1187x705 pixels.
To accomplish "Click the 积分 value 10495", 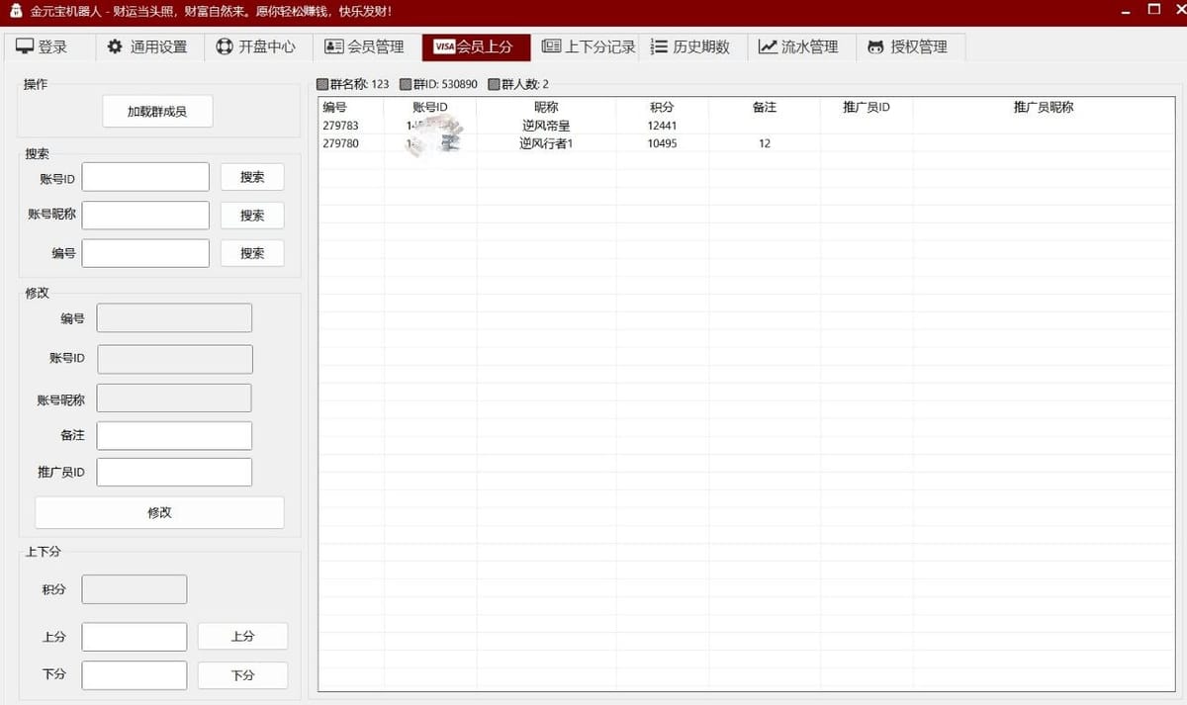I will click(x=663, y=143).
